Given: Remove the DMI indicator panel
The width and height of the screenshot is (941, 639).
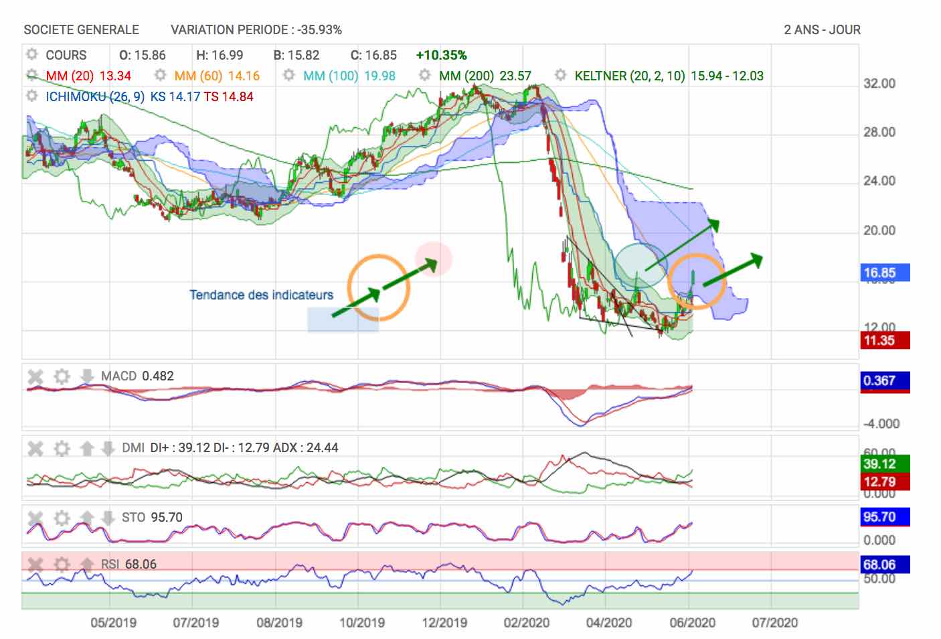Looking at the screenshot, I should 35,448.
